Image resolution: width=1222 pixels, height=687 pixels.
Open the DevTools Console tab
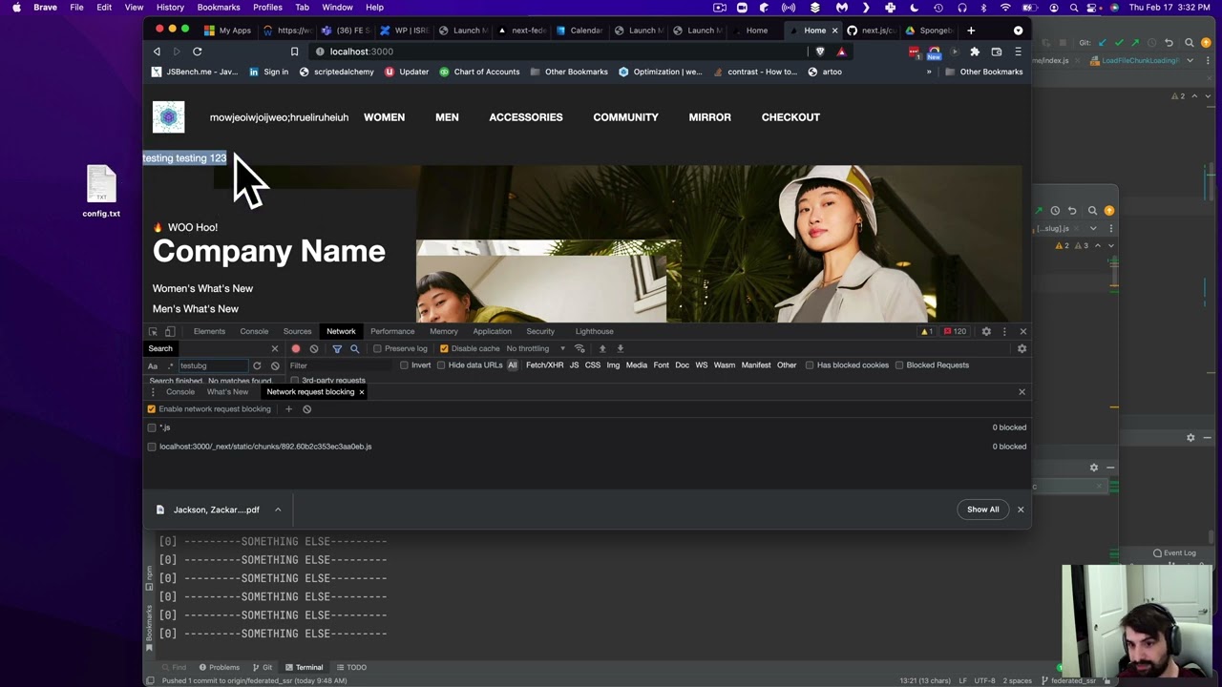click(254, 331)
